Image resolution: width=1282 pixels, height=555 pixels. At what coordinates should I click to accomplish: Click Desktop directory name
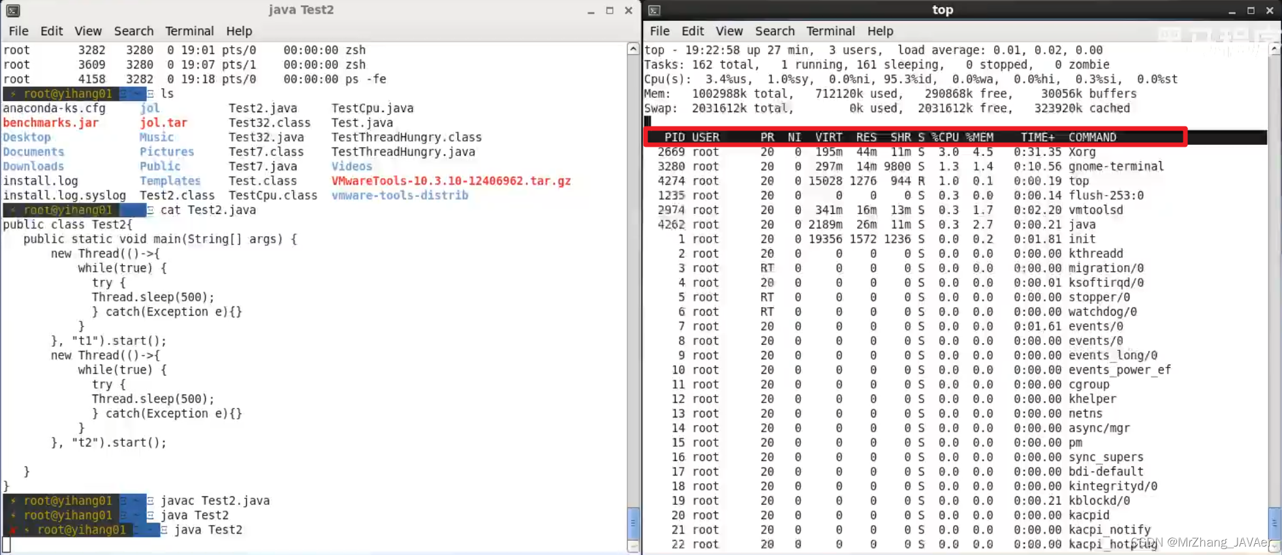pos(27,137)
